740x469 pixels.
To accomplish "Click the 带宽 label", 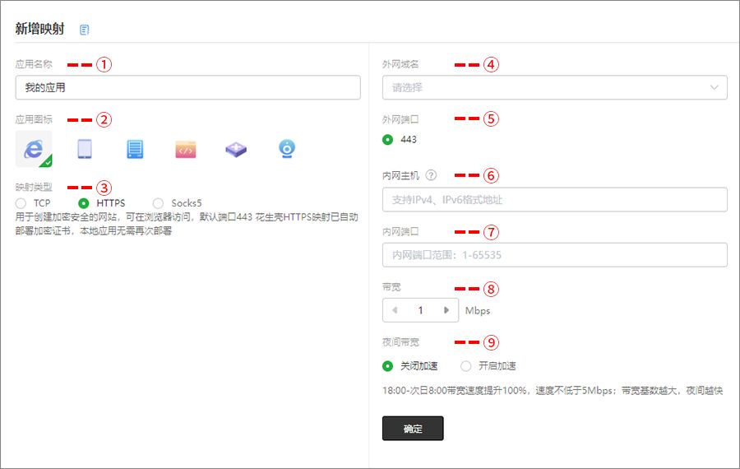I will coord(391,287).
